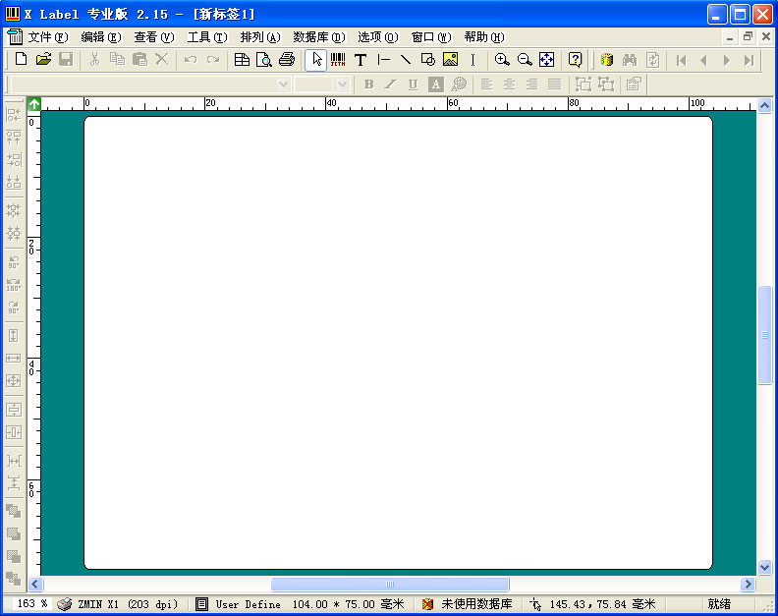Zoom in on the label
Viewport: 778px width, 616px height.
[x=502, y=60]
